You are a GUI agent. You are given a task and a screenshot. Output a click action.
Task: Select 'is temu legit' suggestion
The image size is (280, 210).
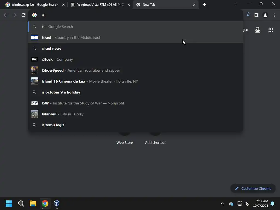click(136, 125)
